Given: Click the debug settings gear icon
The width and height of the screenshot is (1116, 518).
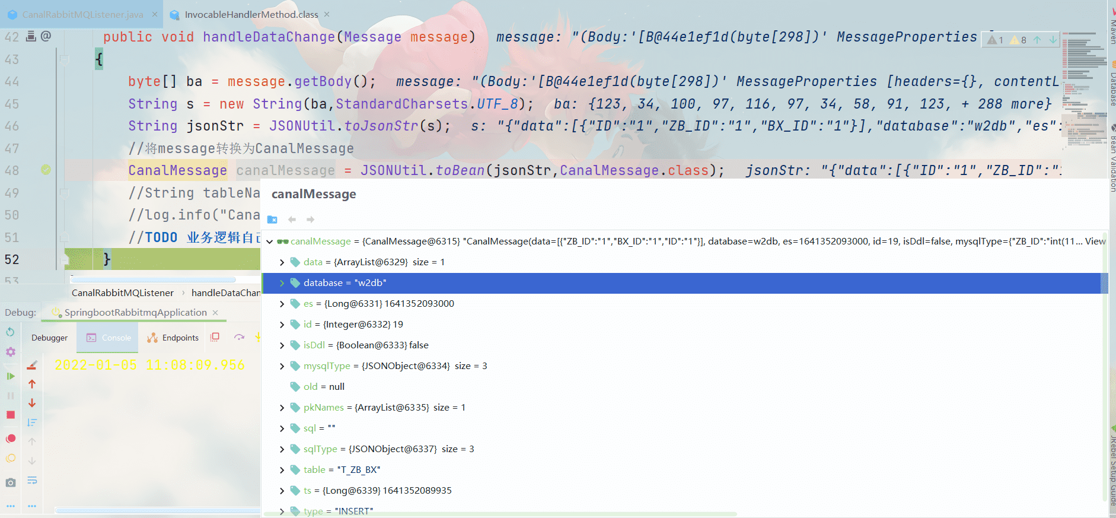Looking at the screenshot, I should tap(10, 352).
